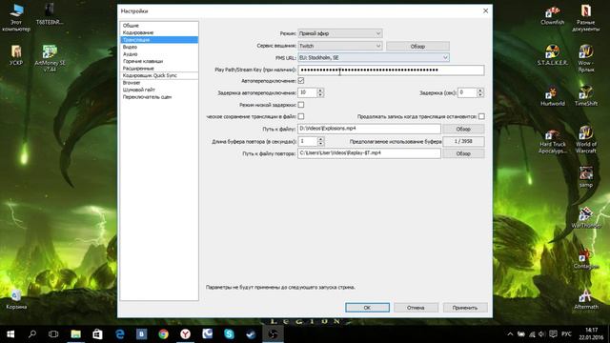Click the Play Path/Stream Key field
The height and width of the screenshot is (343, 610).
(391, 70)
